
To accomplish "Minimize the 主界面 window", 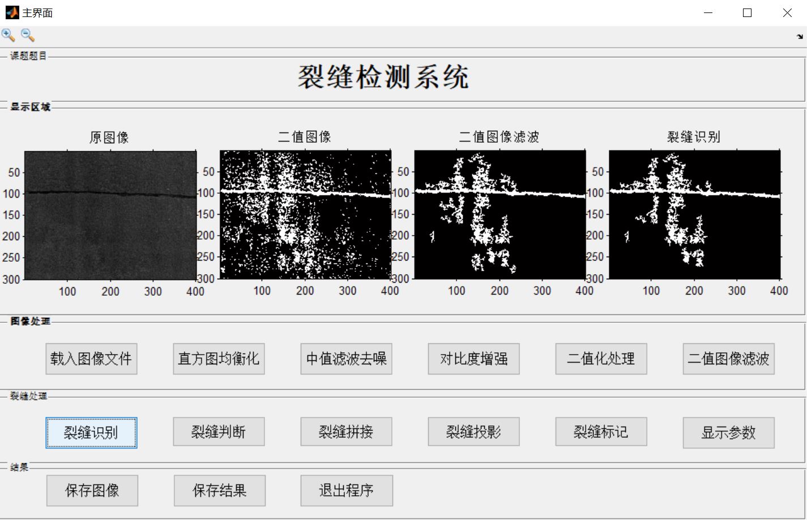I will [708, 12].
